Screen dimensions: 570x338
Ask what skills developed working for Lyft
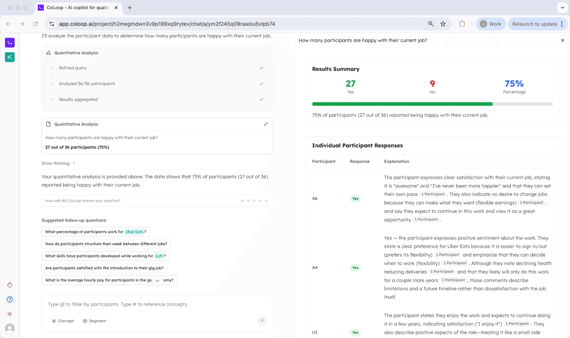point(105,256)
